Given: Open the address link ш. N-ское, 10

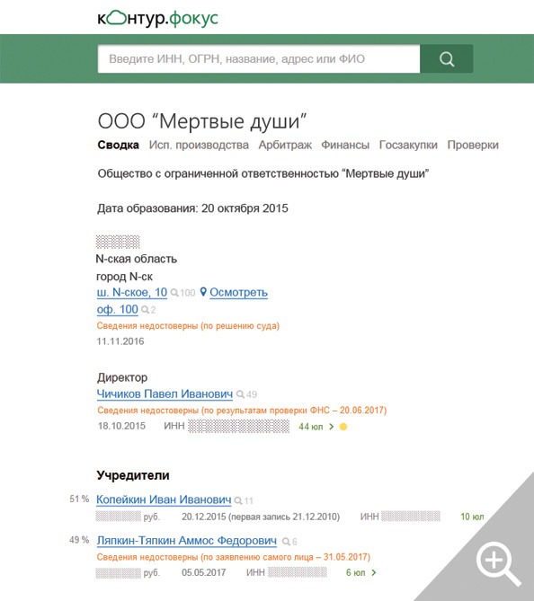Looking at the screenshot, I should 132,293.
